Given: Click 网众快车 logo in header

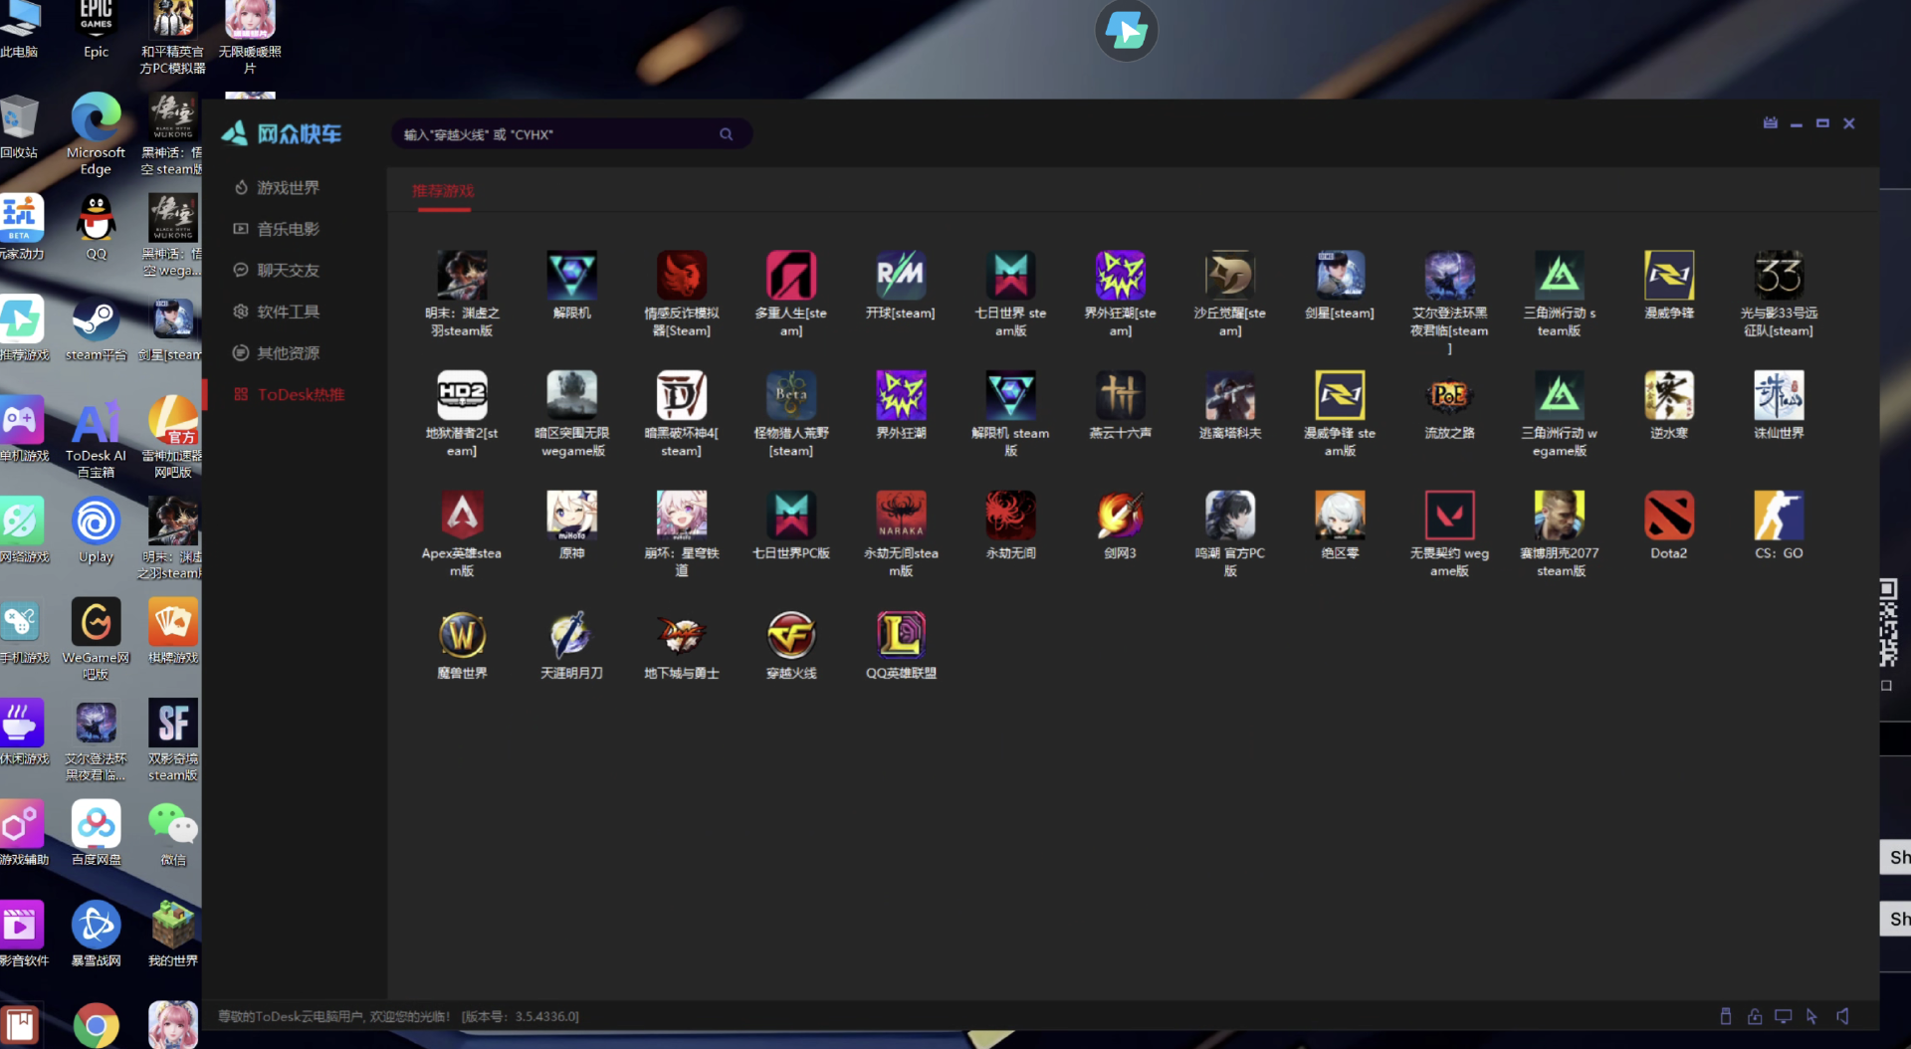Looking at the screenshot, I should (282, 133).
